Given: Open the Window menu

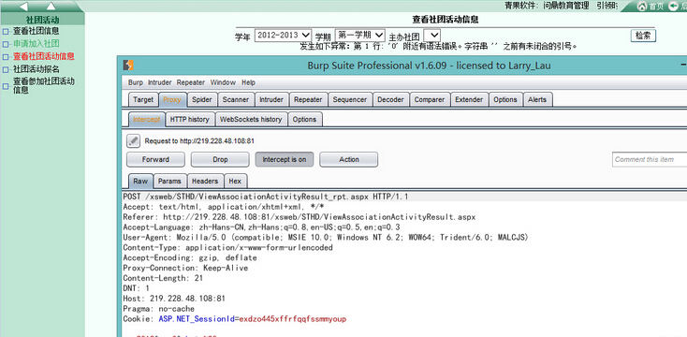Looking at the screenshot, I should (223, 82).
